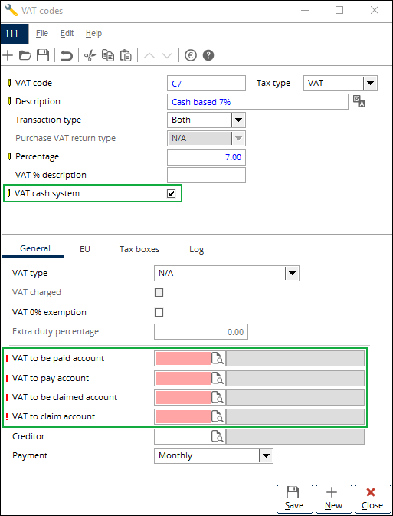Click the Save button at bottom
The width and height of the screenshot is (393, 516).
pyautogui.click(x=294, y=499)
